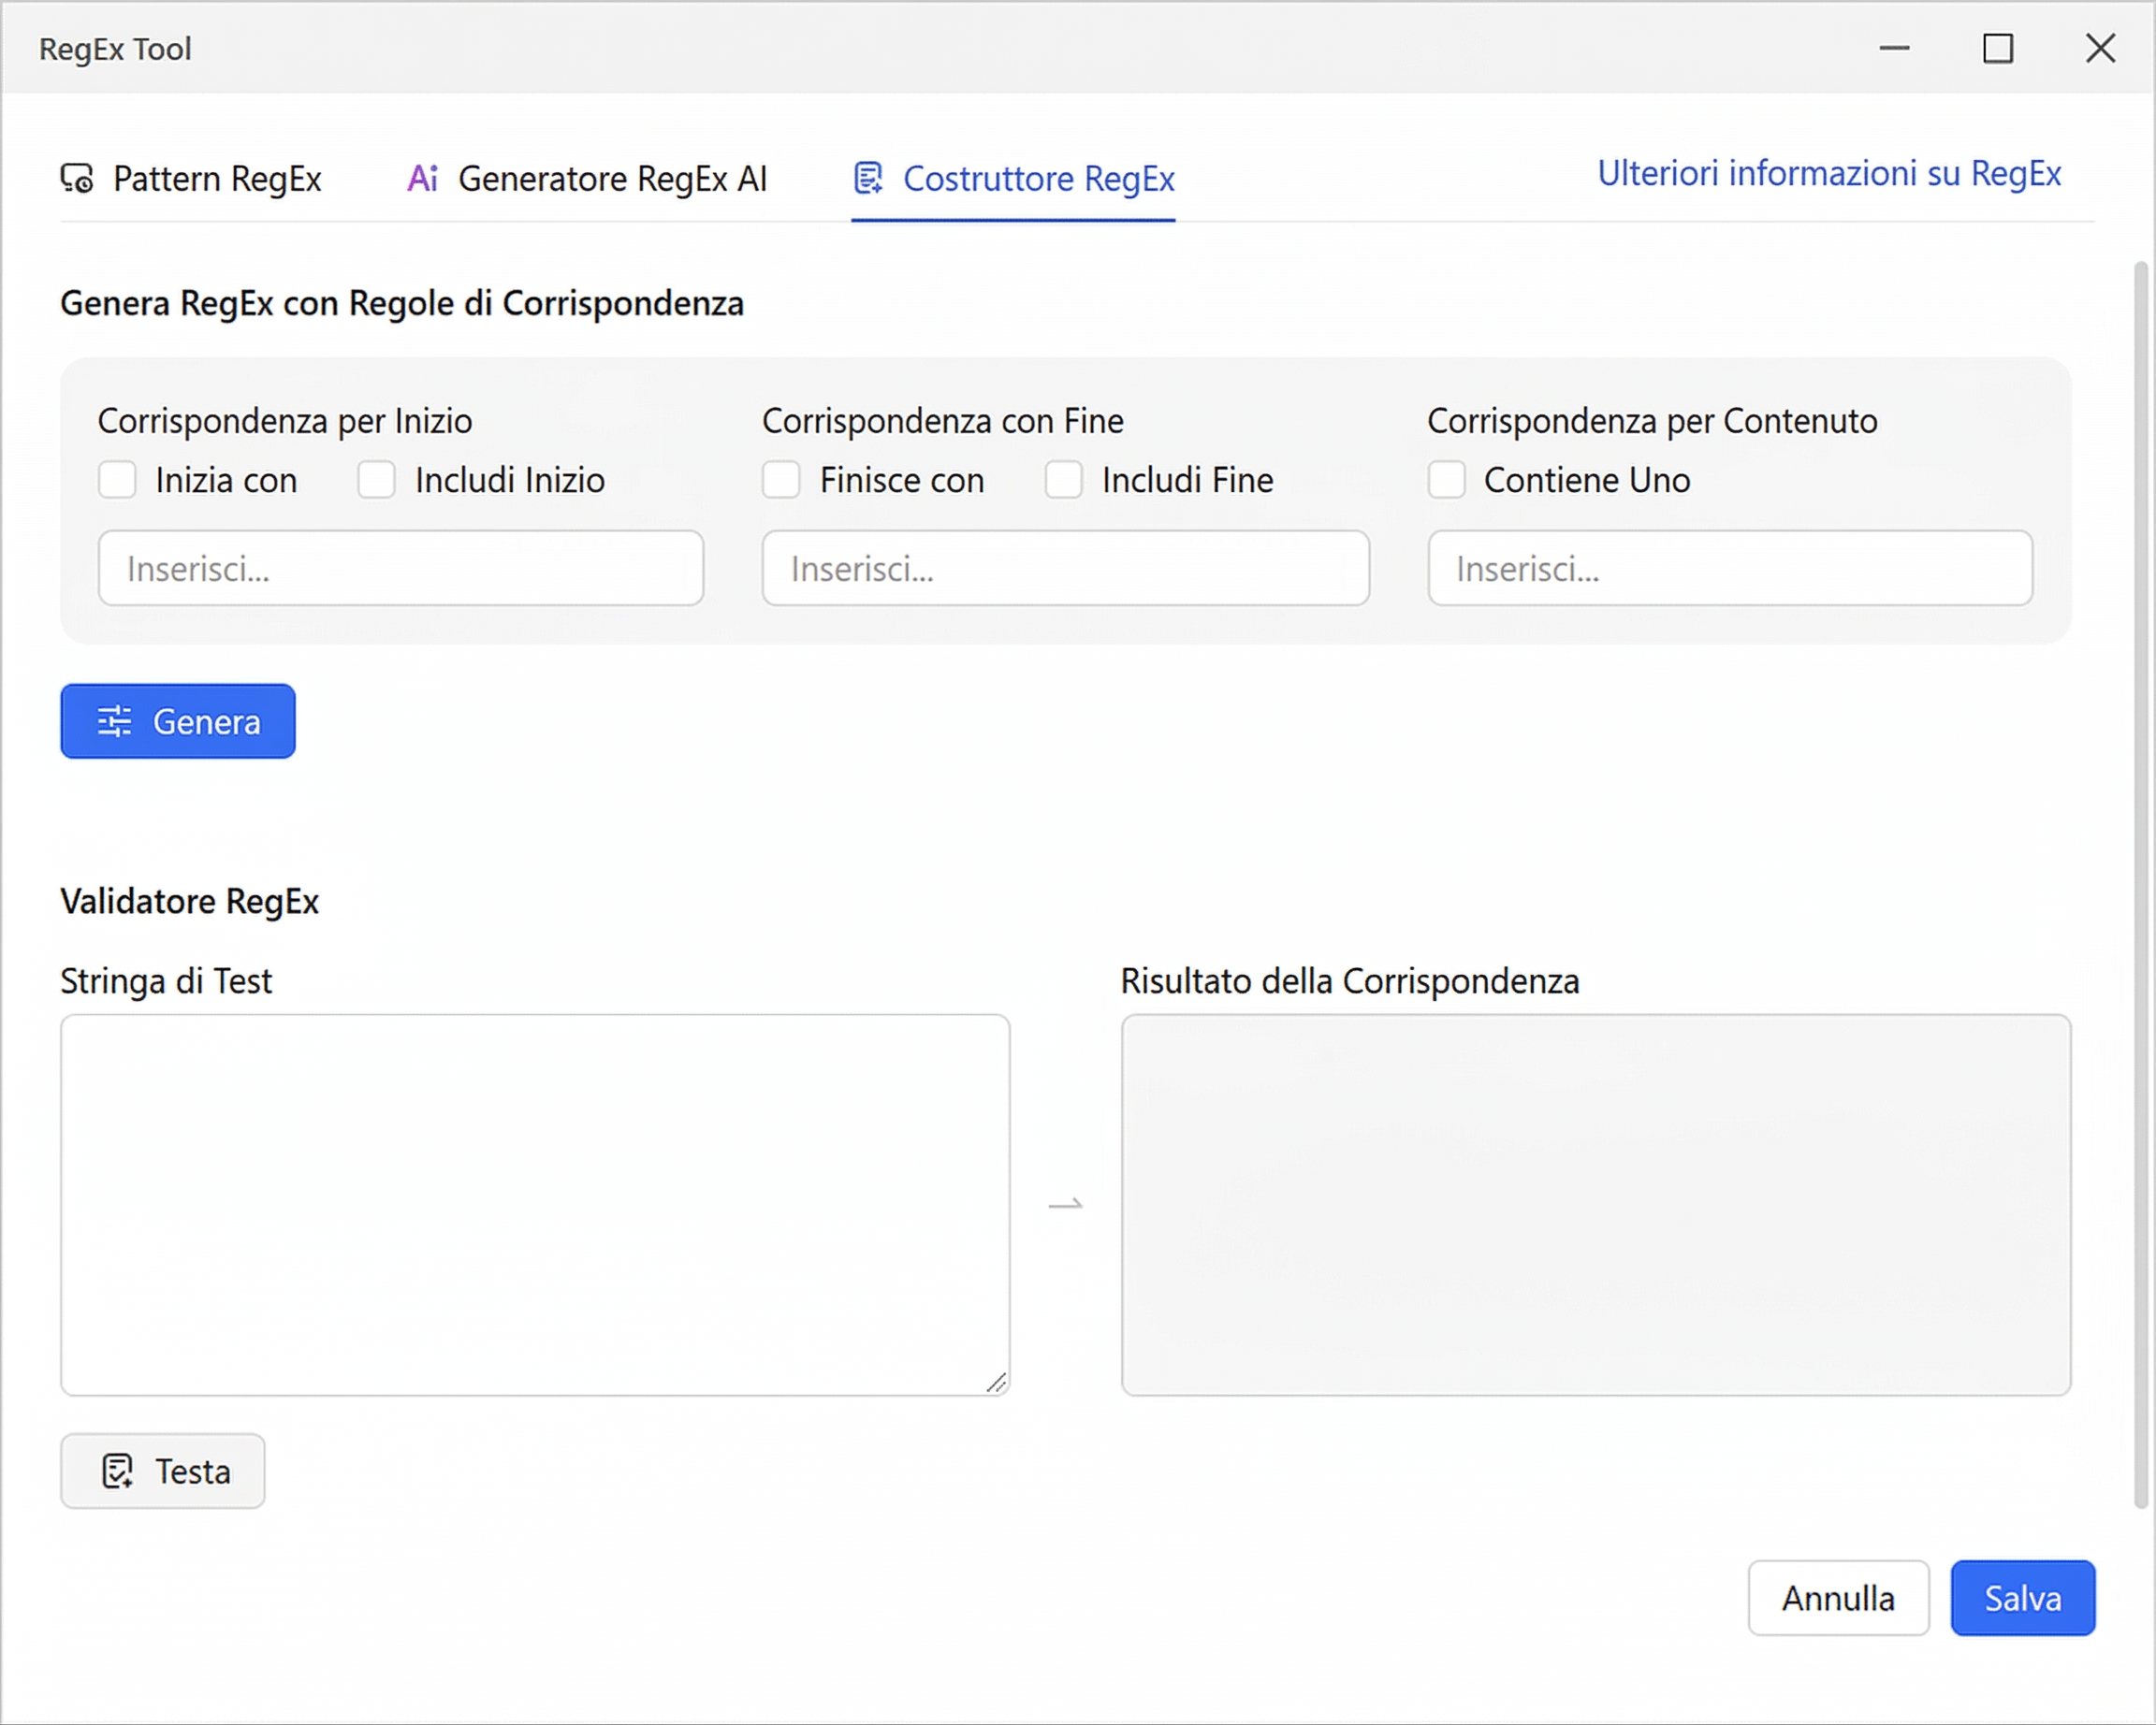
Task: Check the Finisce con option
Action: click(781, 480)
